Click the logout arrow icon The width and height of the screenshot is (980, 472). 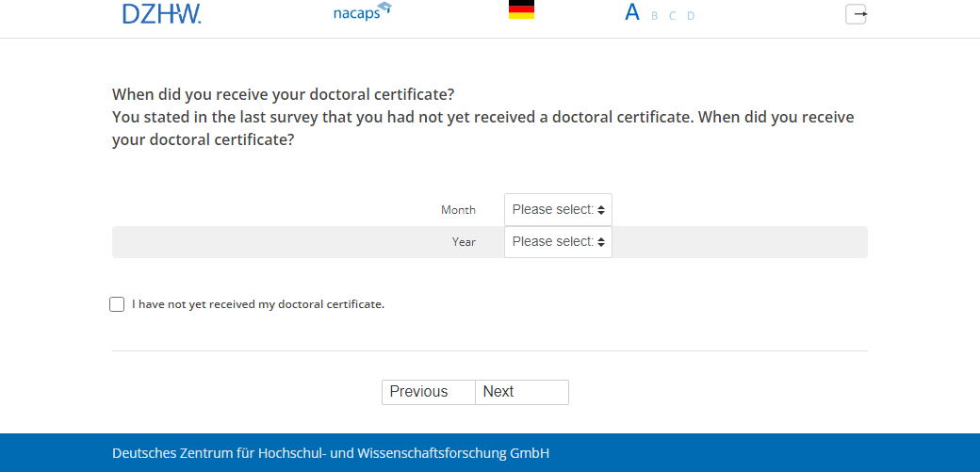click(856, 14)
